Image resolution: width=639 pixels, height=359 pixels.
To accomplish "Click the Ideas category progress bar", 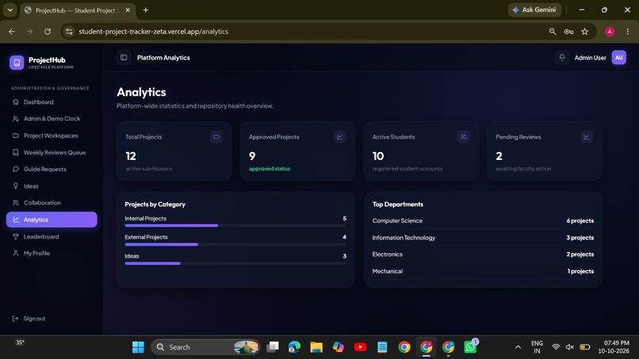I will pyautogui.click(x=235, y=263).
